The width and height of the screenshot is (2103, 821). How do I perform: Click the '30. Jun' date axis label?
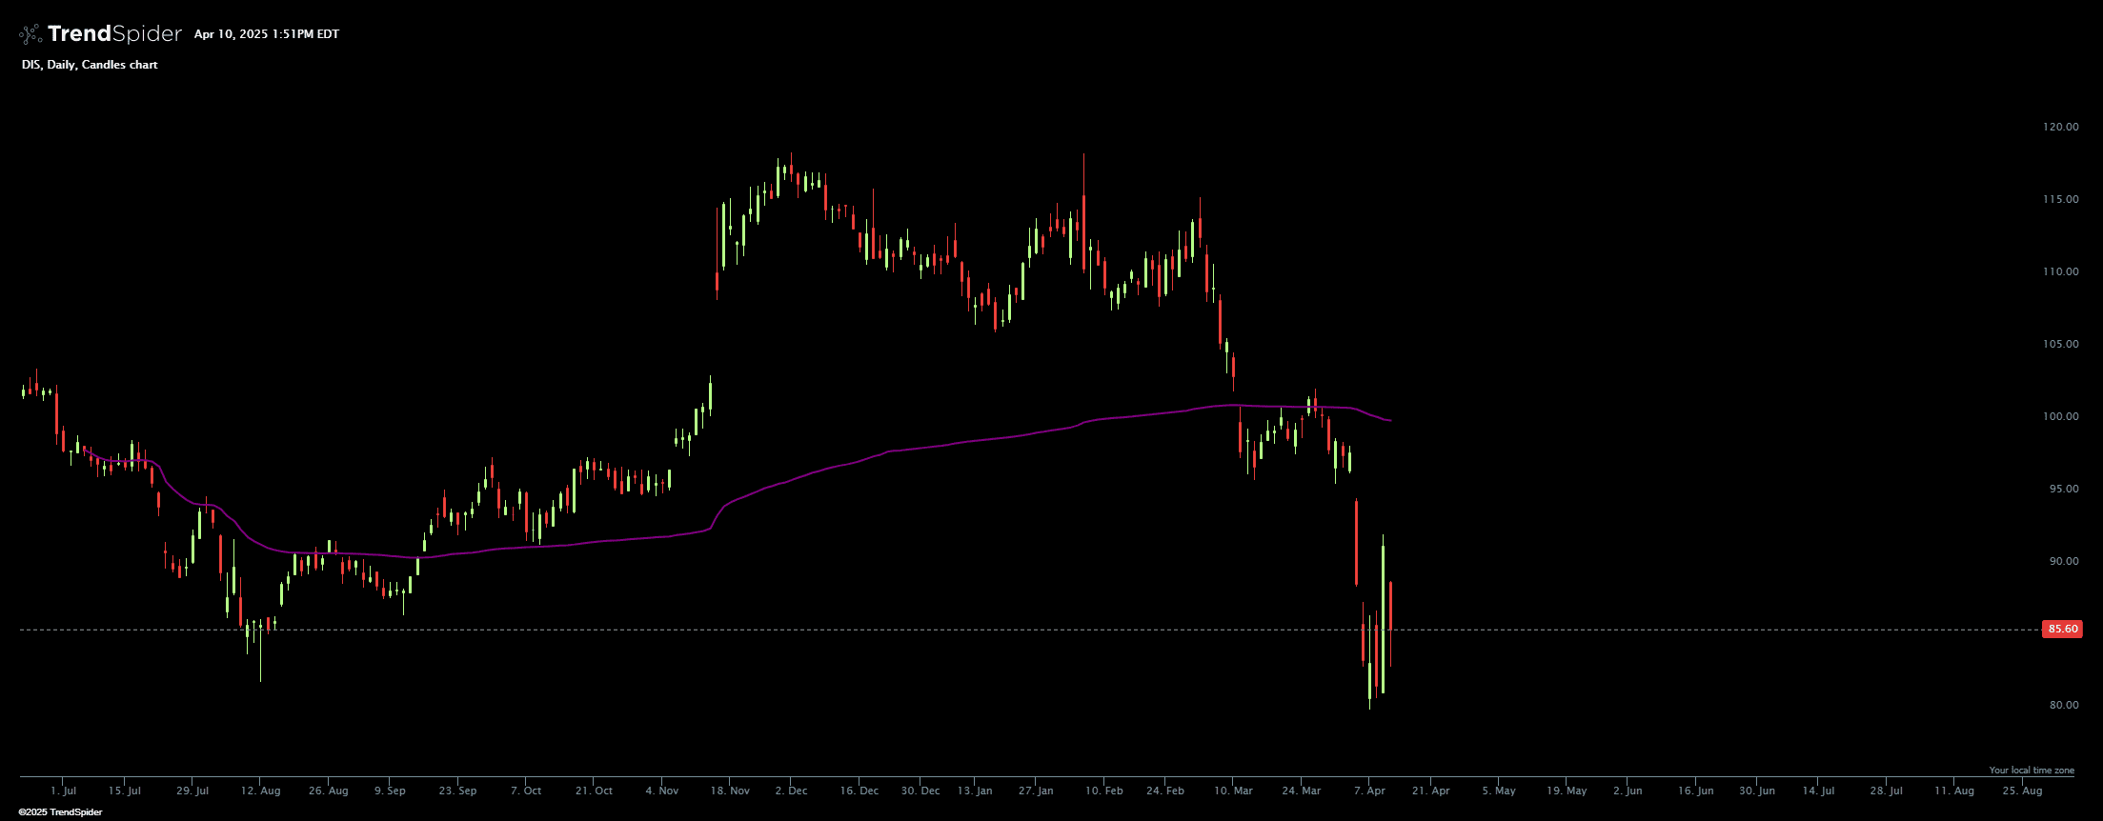1757,791
